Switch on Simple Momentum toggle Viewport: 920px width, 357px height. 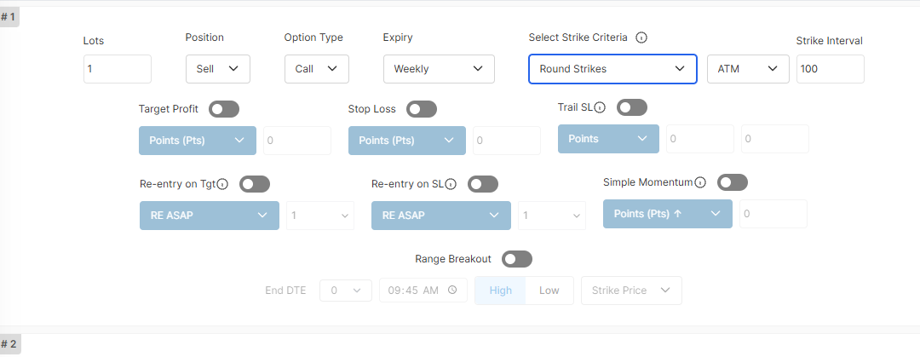click(x=733, y=182)
